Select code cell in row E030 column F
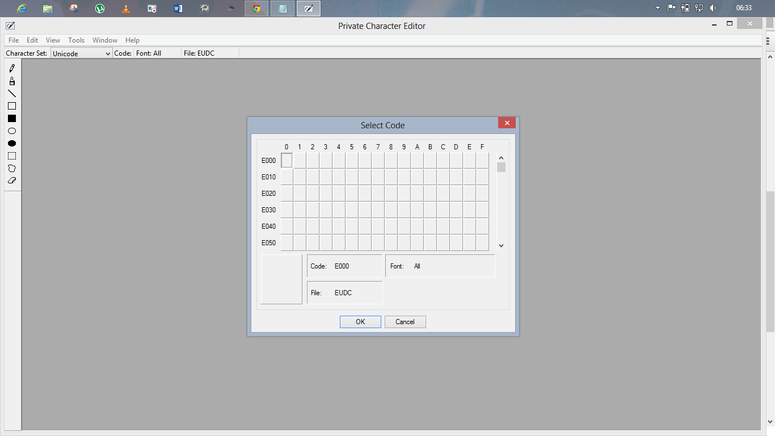The image size is (775, 436). pyautogui.click(x=482, y=210)
